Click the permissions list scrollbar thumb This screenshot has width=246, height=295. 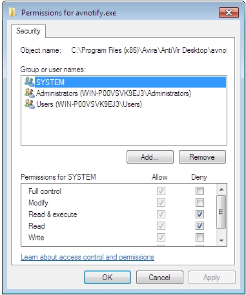click(221, 212)
